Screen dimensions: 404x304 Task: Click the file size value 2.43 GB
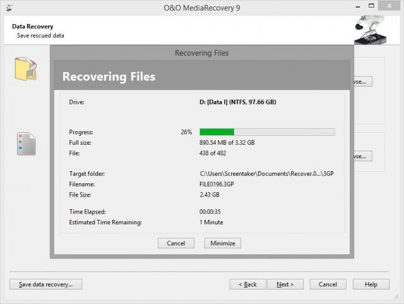point(210,195)
